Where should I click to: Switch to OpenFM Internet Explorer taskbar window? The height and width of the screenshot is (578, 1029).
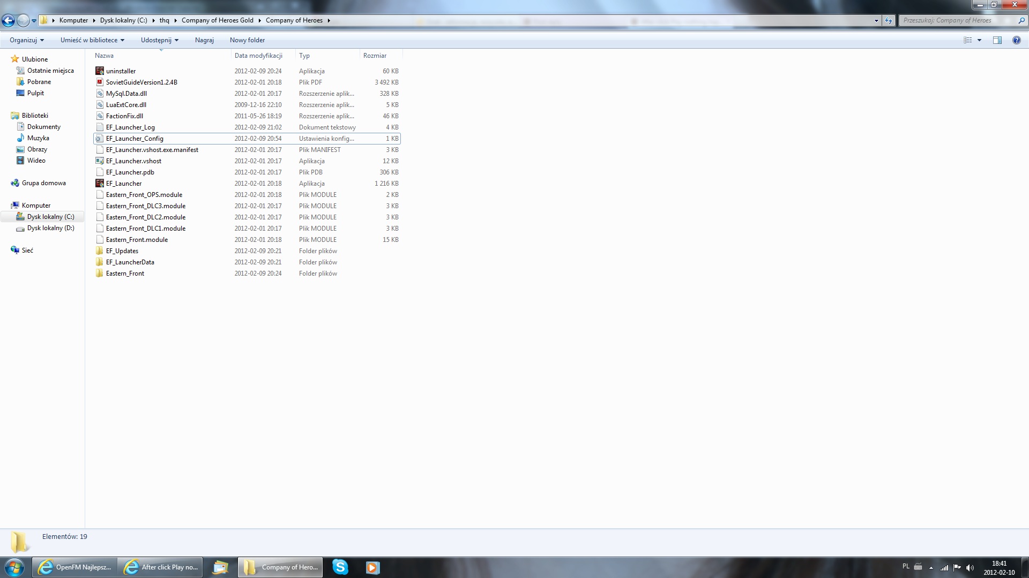pyautogui.click(x=75, y=567)
